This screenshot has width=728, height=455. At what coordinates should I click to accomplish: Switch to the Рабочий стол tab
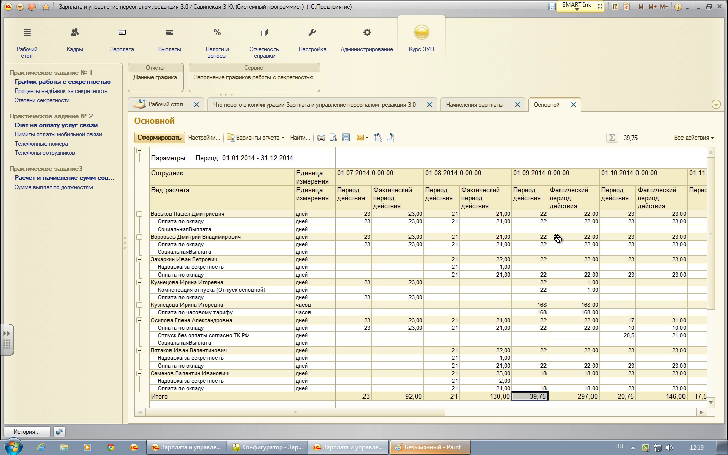tap(165, 105)
